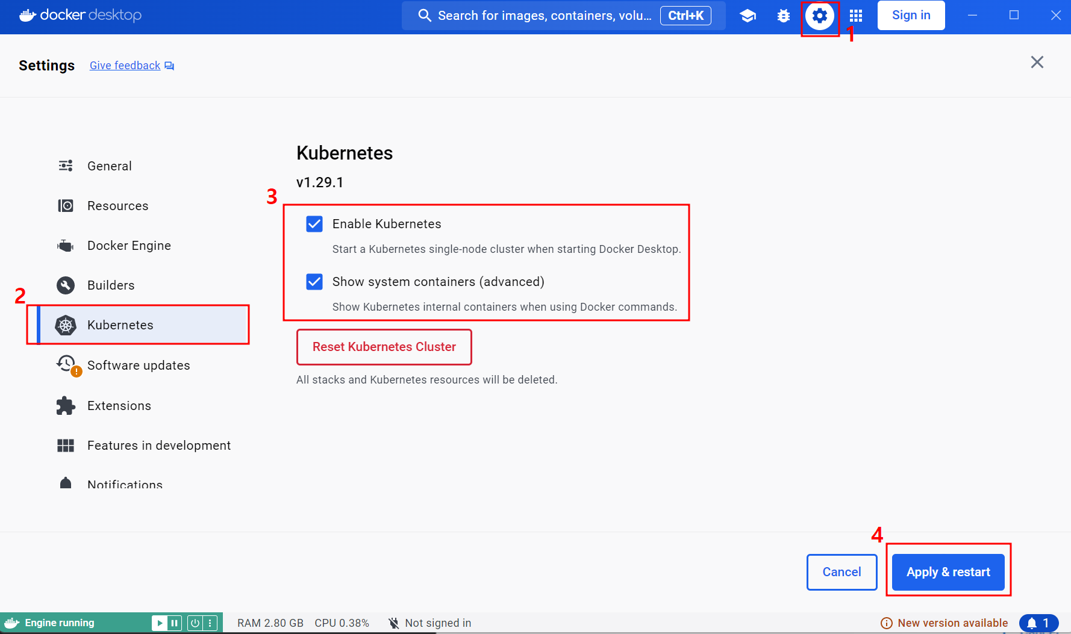Screen dimensions: 1071x634
Task: Click the RAM 2.80 GB status text
Action: 270,623
